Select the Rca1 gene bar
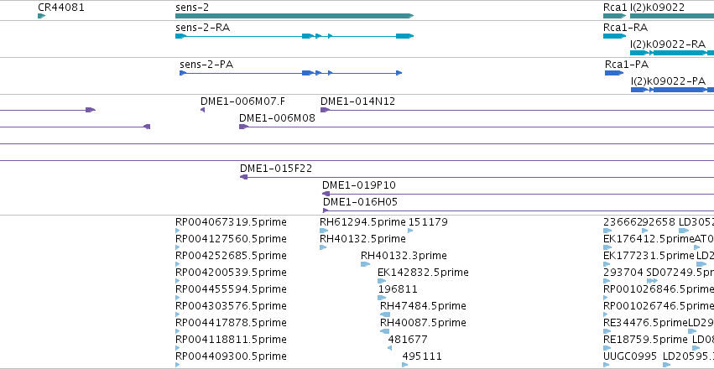 tap(615, 16)
